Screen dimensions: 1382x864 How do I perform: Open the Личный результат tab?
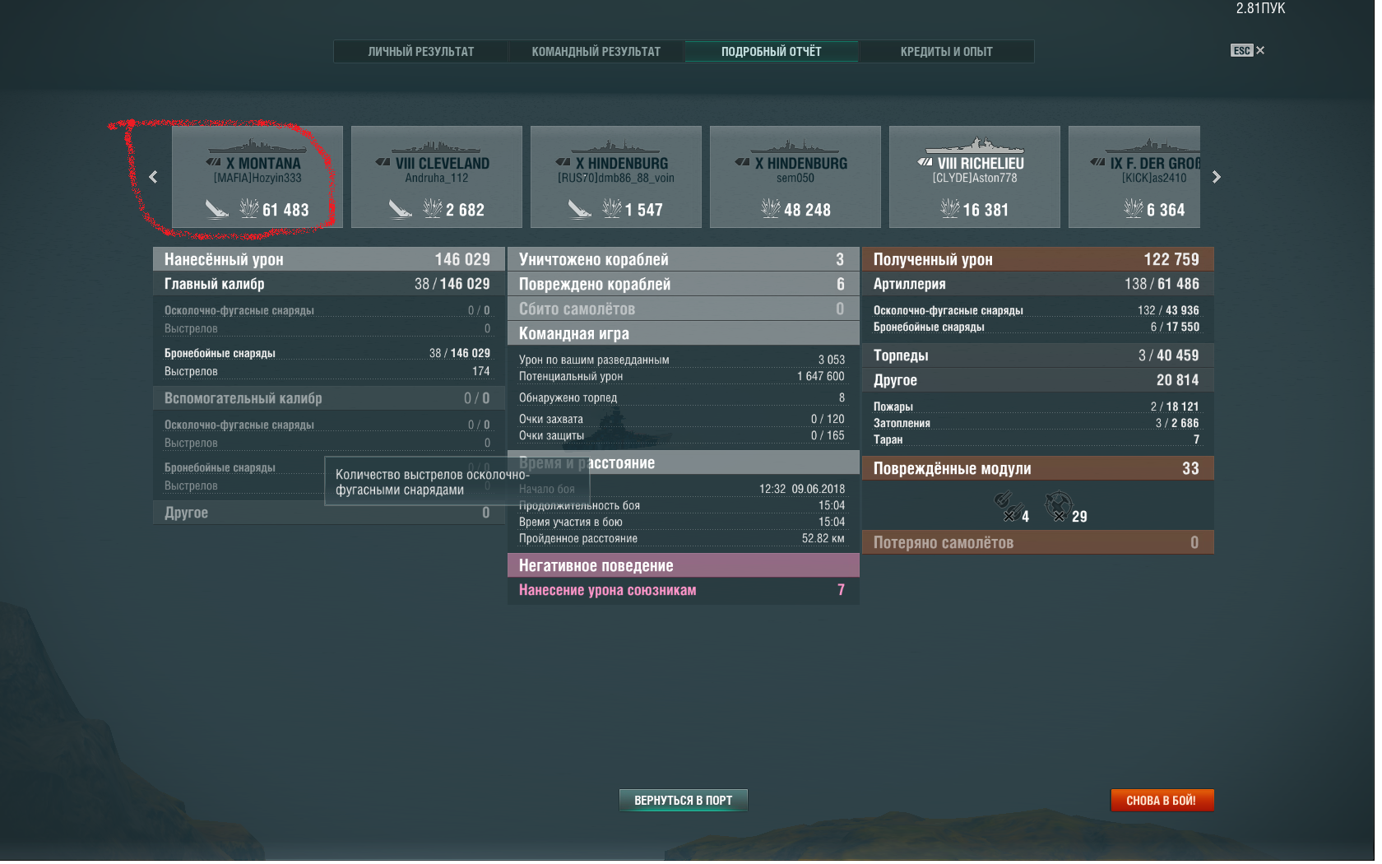421,51
